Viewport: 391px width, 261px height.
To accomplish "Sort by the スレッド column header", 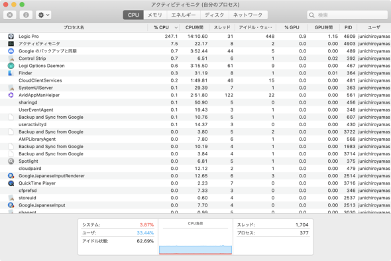I will coord(222,27).
